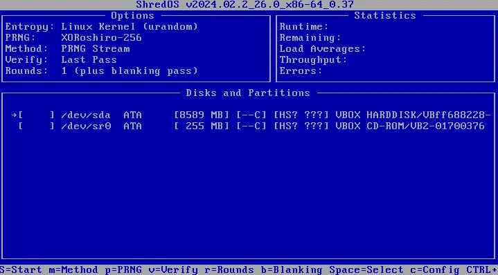The image size is (498, 275).
Task: Click the PRNG value XORoshiro-256
Action: click(101, 38)
